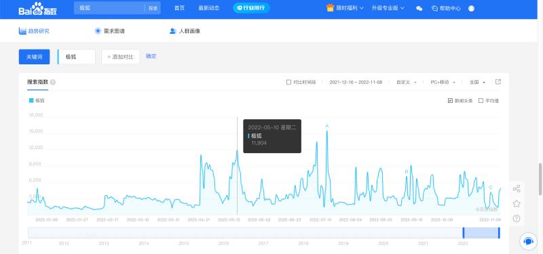543x254 pixels.
Task: Click the left handle of timeline range slider
Action: 464,232
